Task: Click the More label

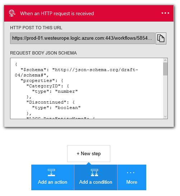Action: coord(132,182)
